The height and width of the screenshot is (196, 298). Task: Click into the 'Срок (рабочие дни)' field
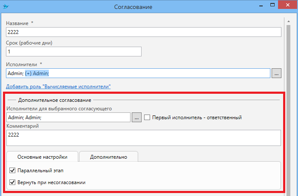point(74,51)
